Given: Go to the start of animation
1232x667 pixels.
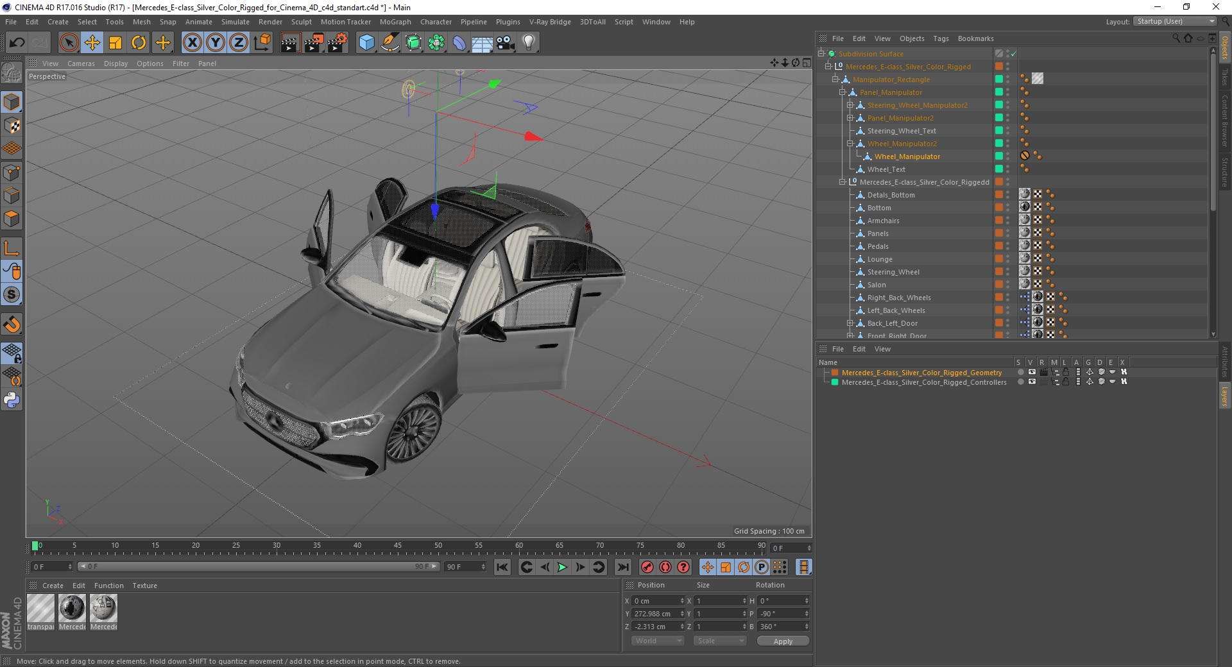Looking at the screenshot, I should click(502, 567).
